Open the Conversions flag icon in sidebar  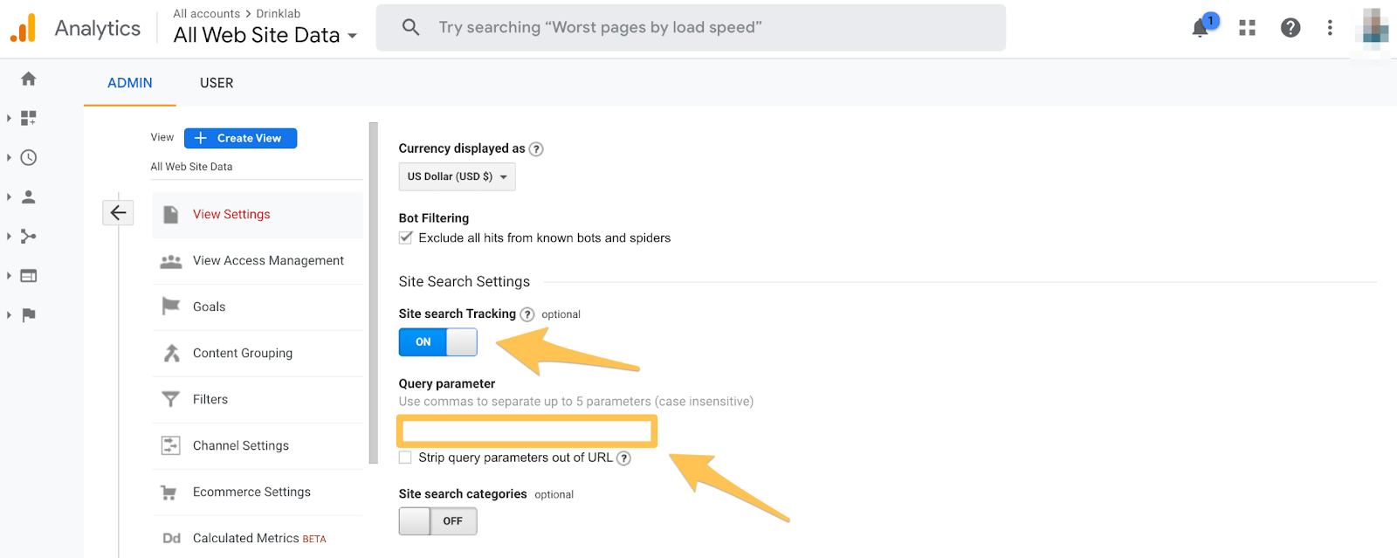pyautogui.click(x=29, y=314)
